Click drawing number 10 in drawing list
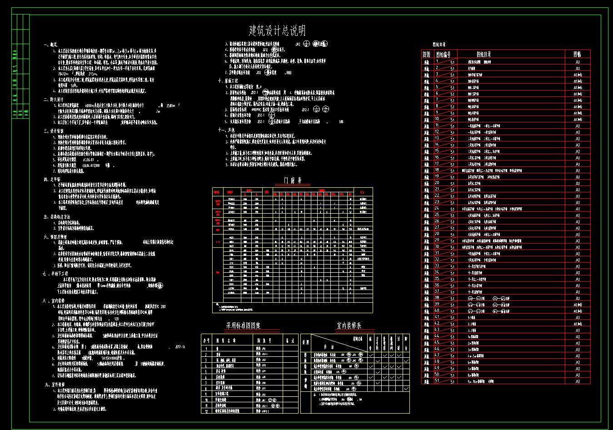This screenshot has height=430, width=613. (x=437, y=119)
